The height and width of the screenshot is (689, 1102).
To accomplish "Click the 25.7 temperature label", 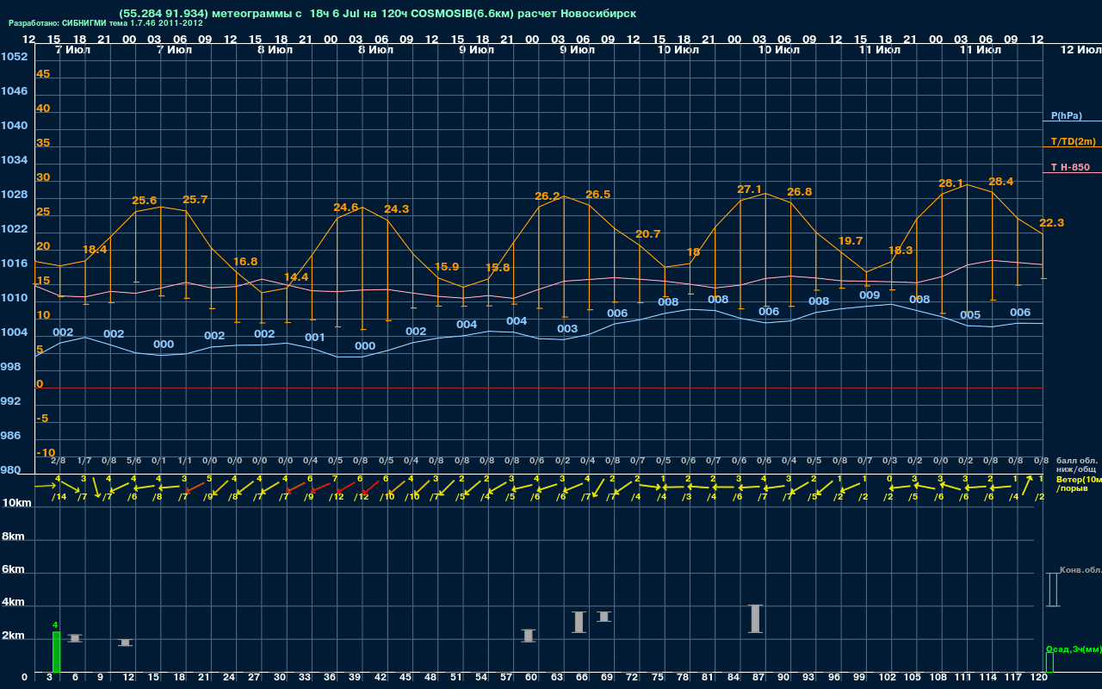I will point(195,200).
